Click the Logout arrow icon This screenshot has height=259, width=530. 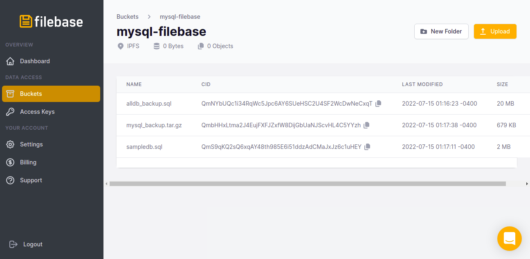pos(13,244)
